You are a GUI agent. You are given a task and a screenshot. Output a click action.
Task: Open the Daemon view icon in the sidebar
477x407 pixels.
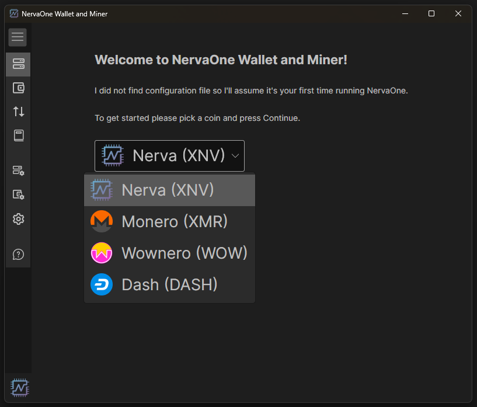point(18,64)
